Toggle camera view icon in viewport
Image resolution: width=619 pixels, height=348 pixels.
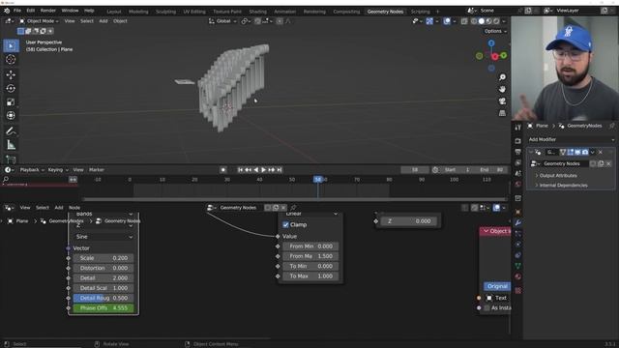502,101
